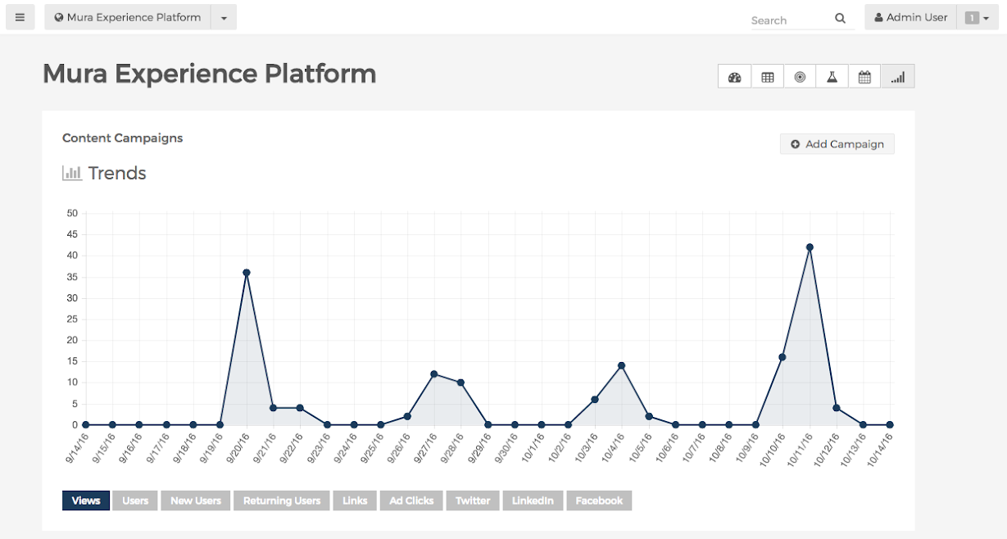
Task: Click the 50 y-axis value label
Action: coord(72,213)
